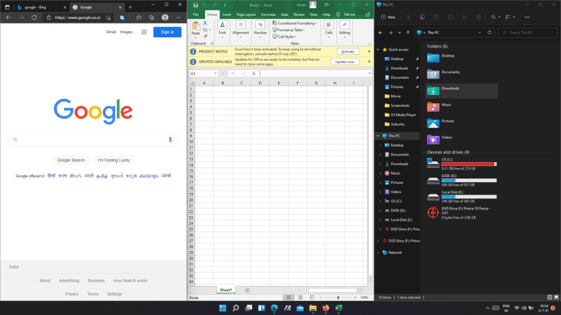Reload the Google page in Edge
Image resolution: width=561 pixels, height=315 pixels.
coord(34,17)
